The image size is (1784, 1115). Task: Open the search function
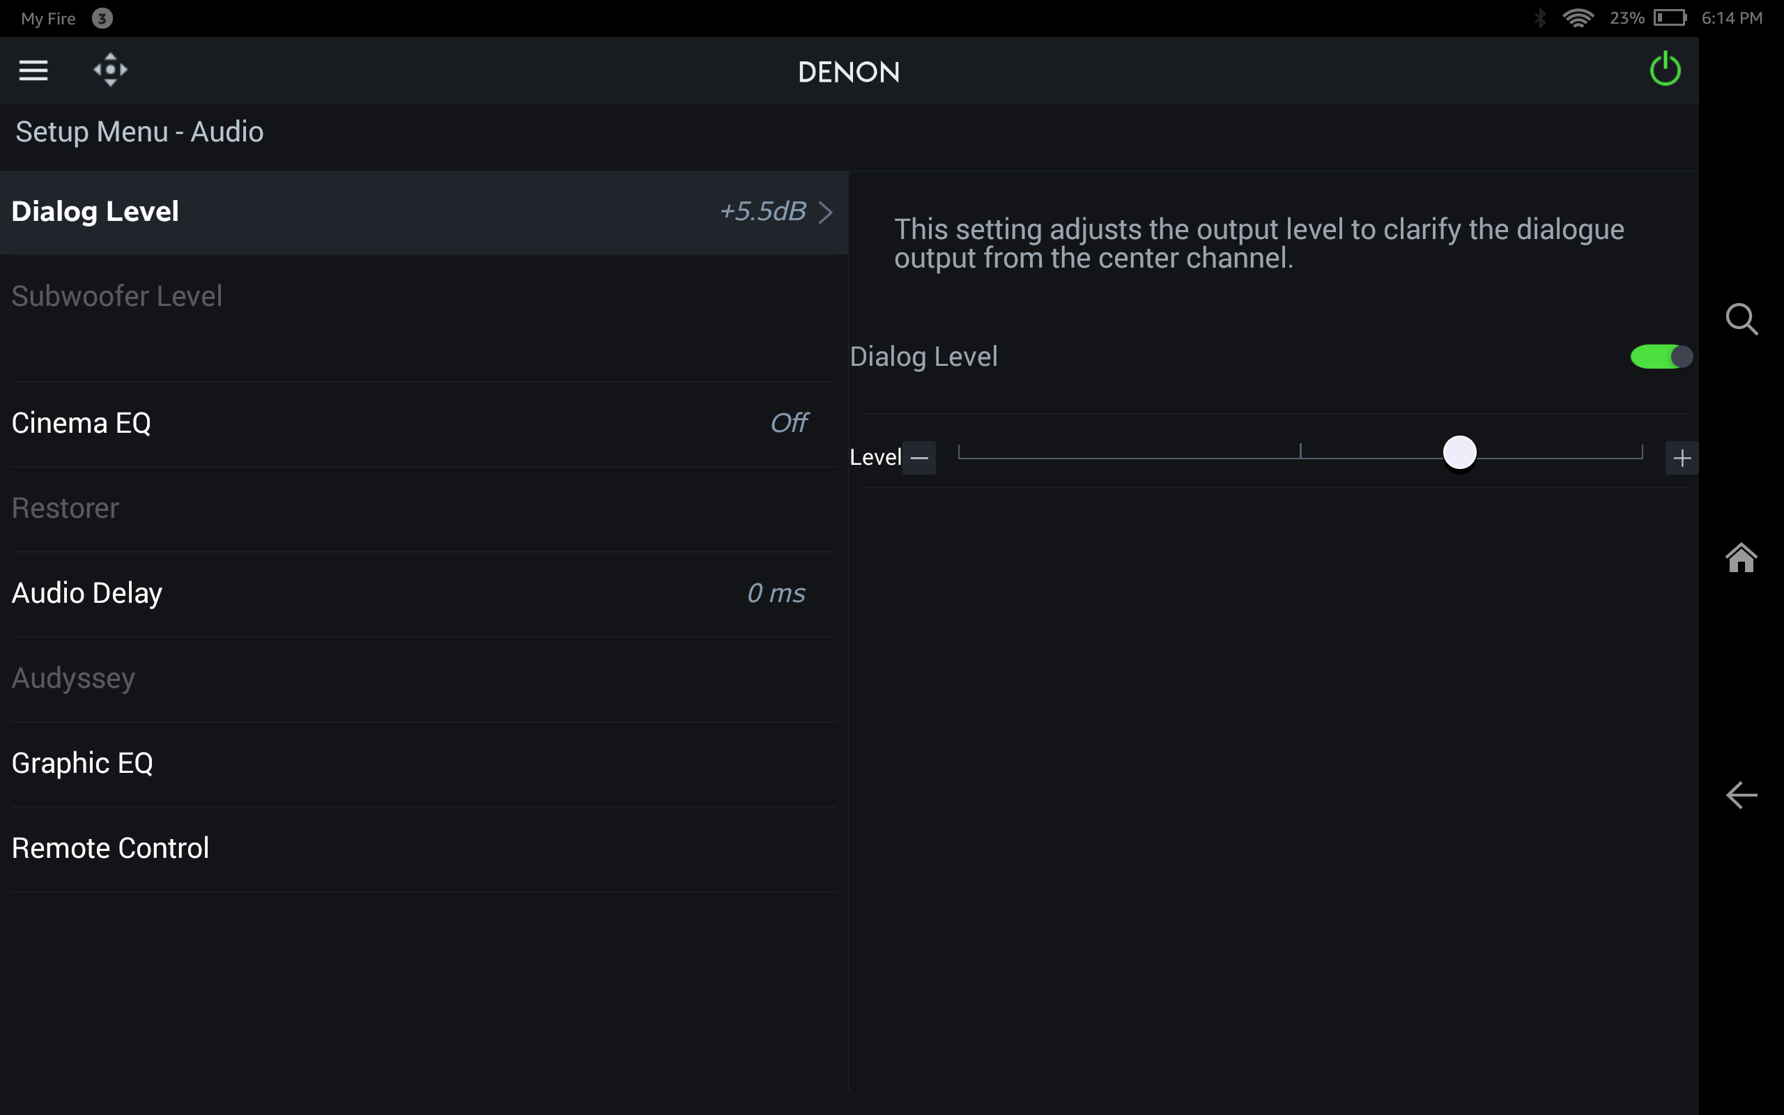click(1741, 318)
